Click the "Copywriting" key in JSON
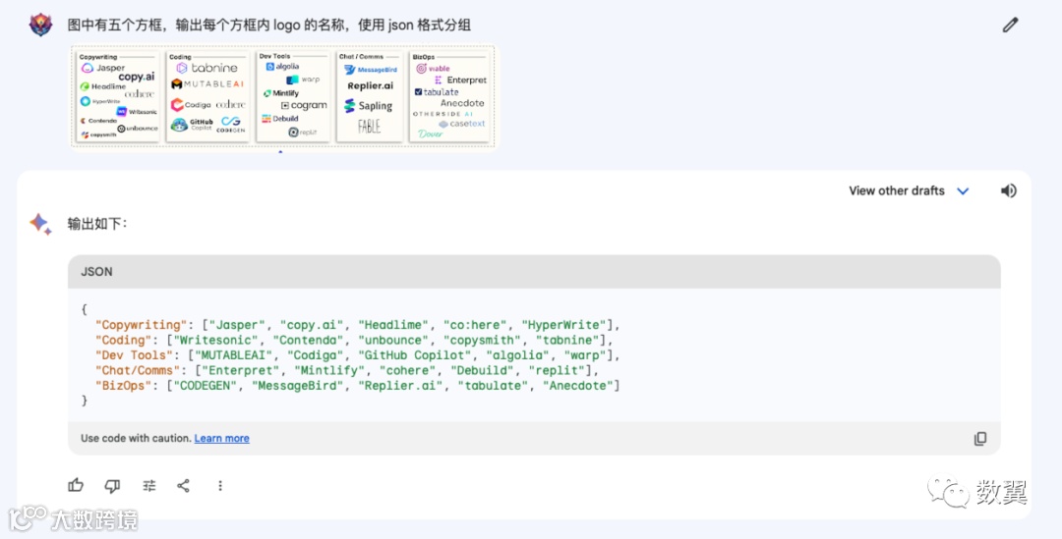The image size is (1062, 539). click(x=142, y=325)
